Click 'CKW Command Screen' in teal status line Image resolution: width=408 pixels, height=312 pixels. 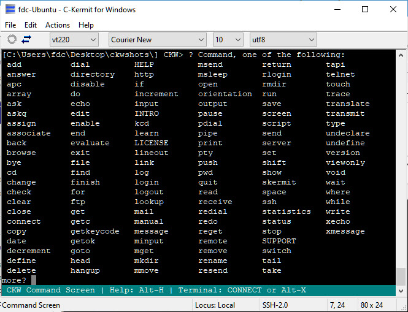51,290
